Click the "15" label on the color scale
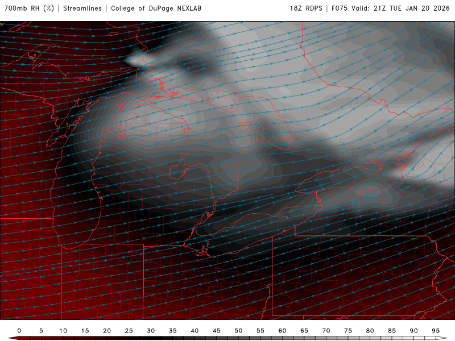 click(x=85, y=331)
